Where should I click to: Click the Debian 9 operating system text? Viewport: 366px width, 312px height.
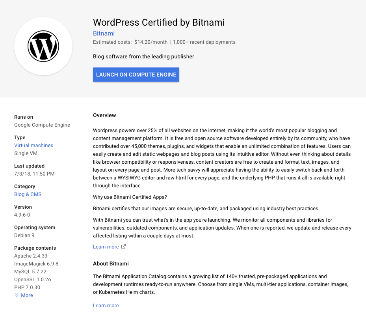[24, 235]
